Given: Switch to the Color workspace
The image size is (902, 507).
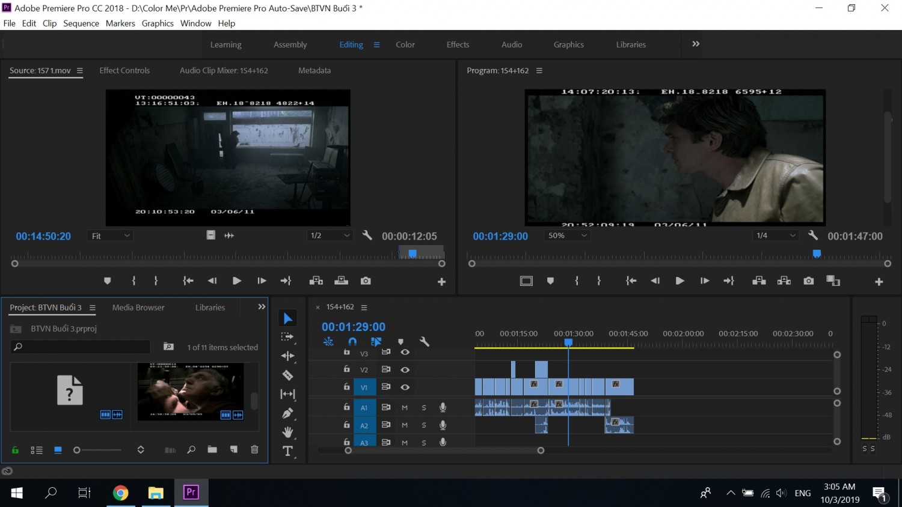Looking at the screenshot, I should pos(405,44).
